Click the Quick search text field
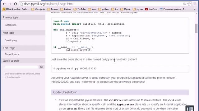 tap(21, 67)
